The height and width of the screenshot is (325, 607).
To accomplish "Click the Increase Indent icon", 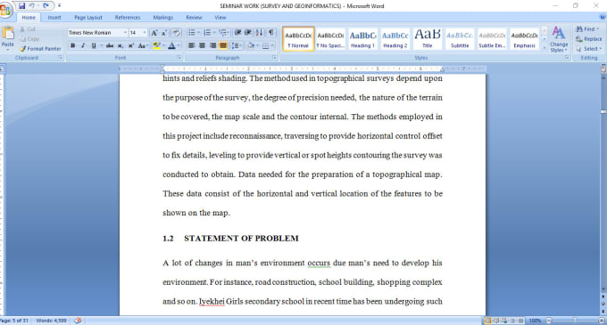I will [x=248, y=33].
